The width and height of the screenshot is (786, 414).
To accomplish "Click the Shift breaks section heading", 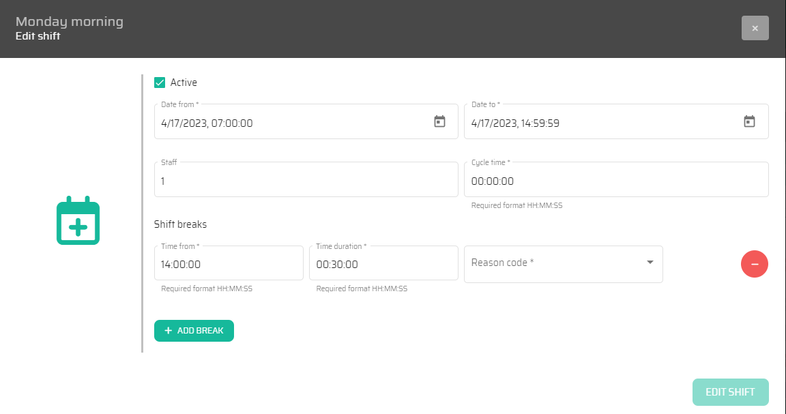I will coord(180,224).
